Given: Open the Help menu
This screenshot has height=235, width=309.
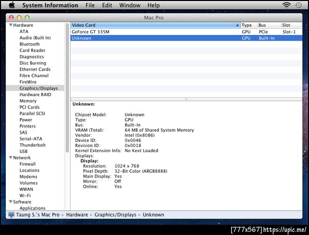Looking at the screenshot, I should tap(153, 5).
